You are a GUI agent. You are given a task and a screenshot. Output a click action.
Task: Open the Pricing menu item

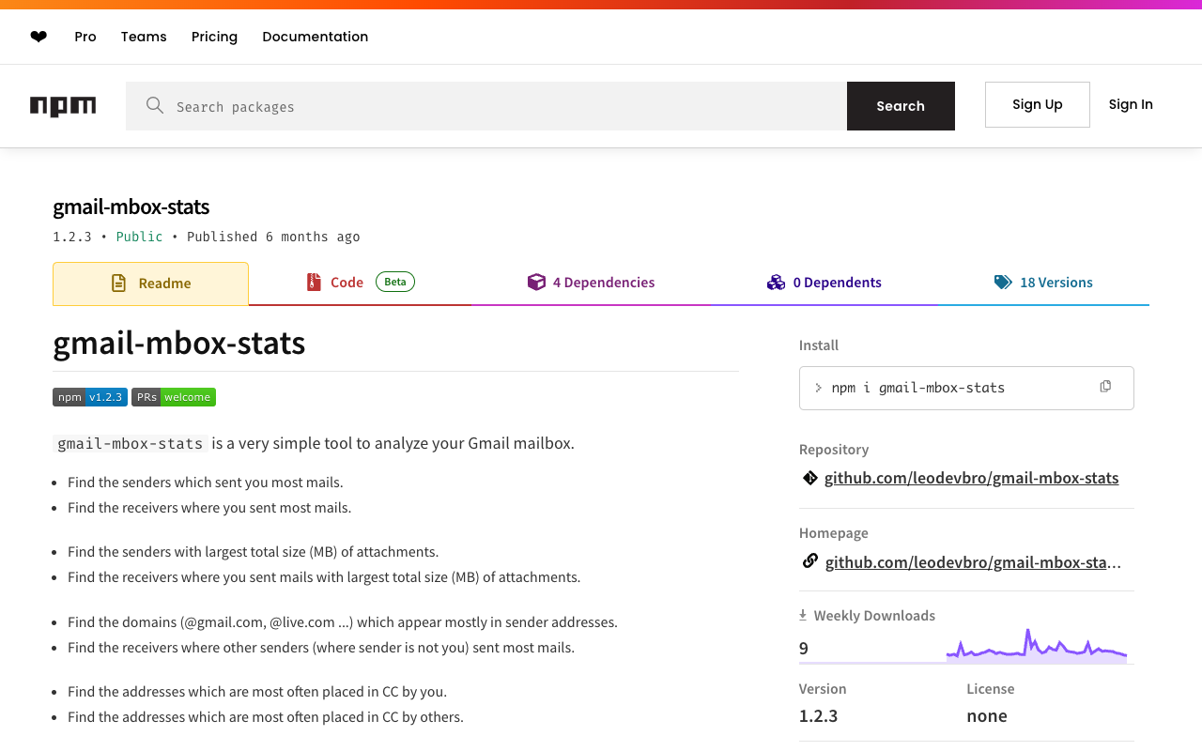214,37
